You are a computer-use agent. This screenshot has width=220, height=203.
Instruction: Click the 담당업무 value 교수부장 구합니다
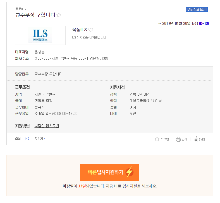coord(49,74)
